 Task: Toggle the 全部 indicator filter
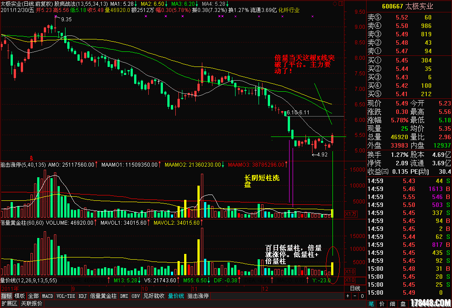point(33,296)
